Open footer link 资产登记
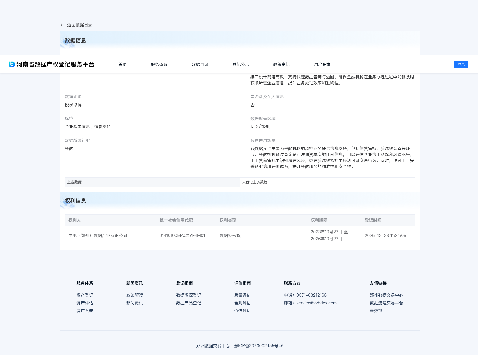The image size is (478, 355). tap(85, 295)
